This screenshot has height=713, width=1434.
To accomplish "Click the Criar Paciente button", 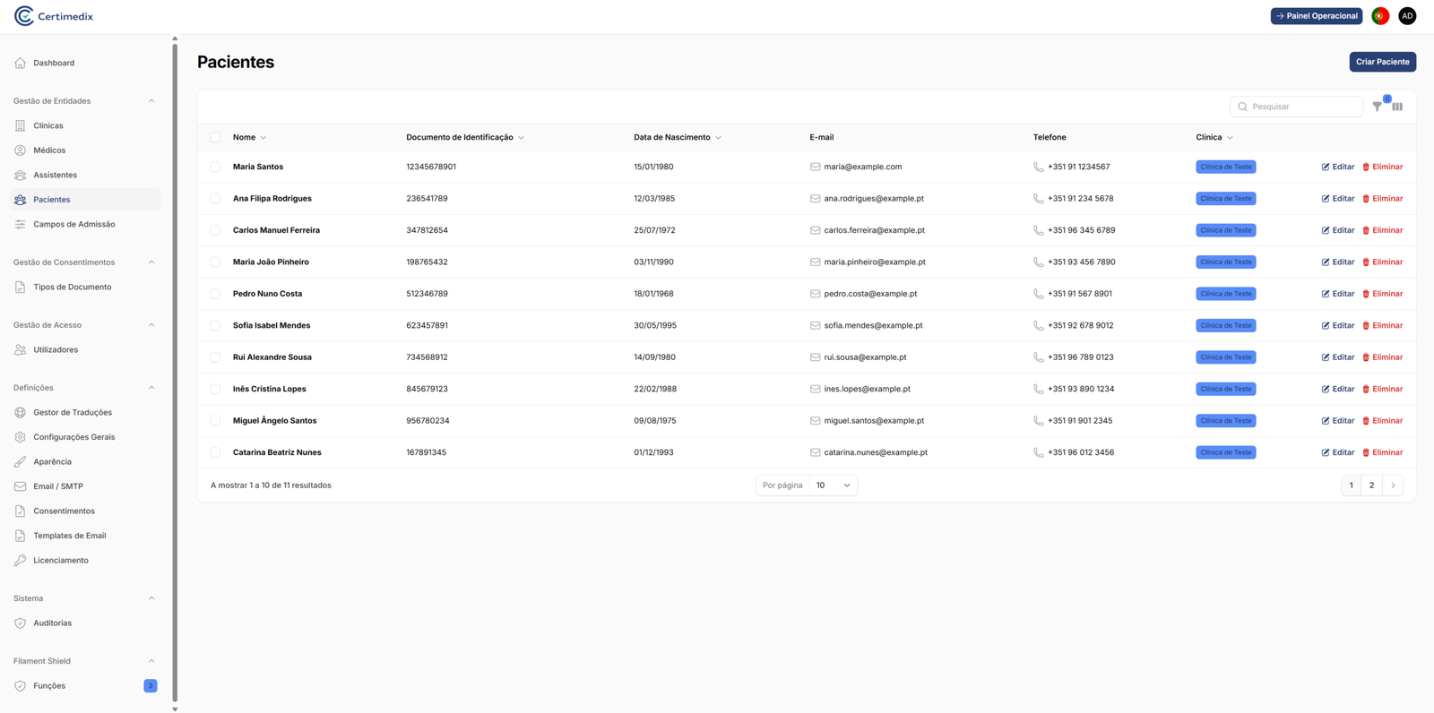I will click(1382, 62).
